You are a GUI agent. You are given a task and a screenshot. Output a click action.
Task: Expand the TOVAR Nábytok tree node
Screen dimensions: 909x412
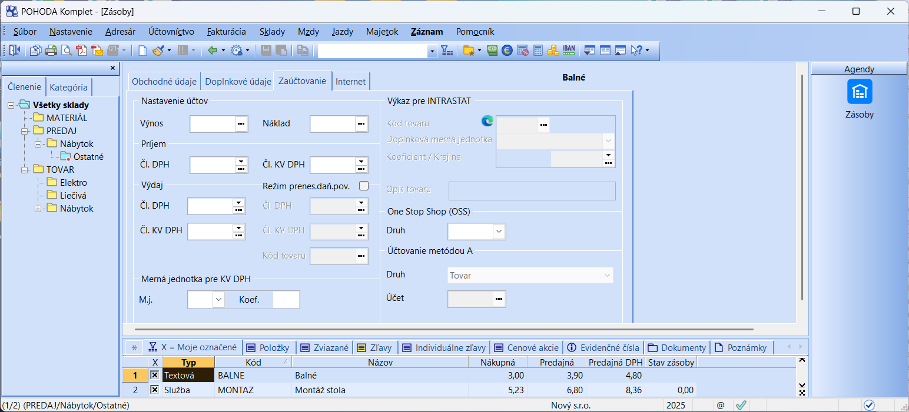click(x=38, y=209)
